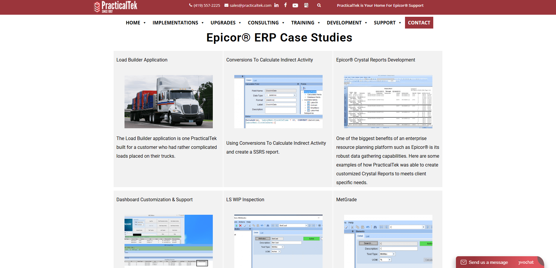Click the Crystal Reports screenshot thumbnail
Image resolution: width=556 pixels, height=268 pixels.
(388, 101)
